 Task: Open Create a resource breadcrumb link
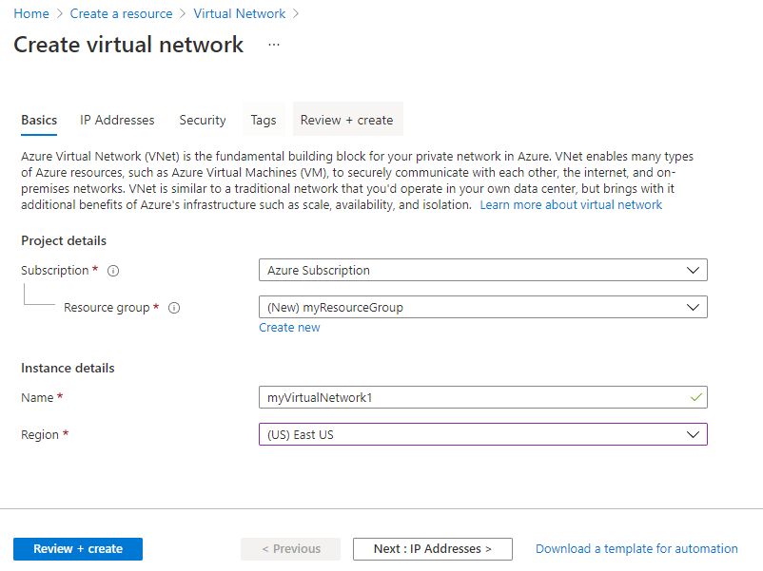122,13
